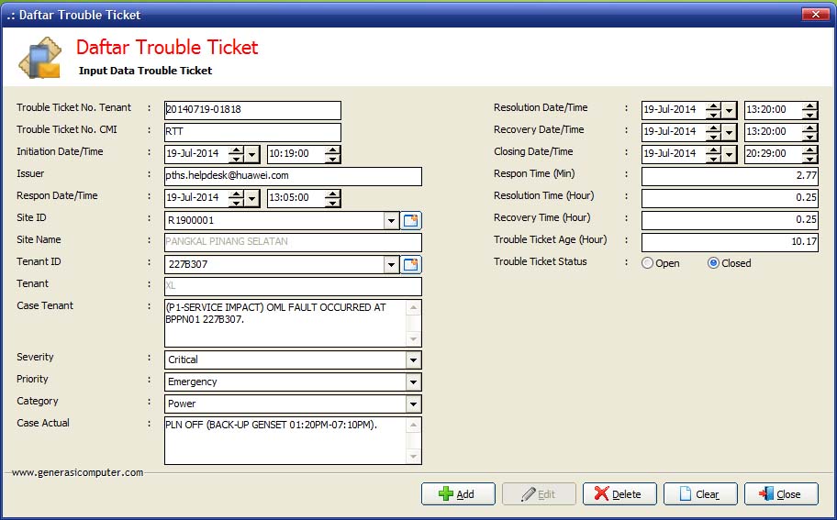Image resolution: width=837 pixels, height=520 pixels.
Task: Click the Issuer email input field
Action: click(292, 176)
